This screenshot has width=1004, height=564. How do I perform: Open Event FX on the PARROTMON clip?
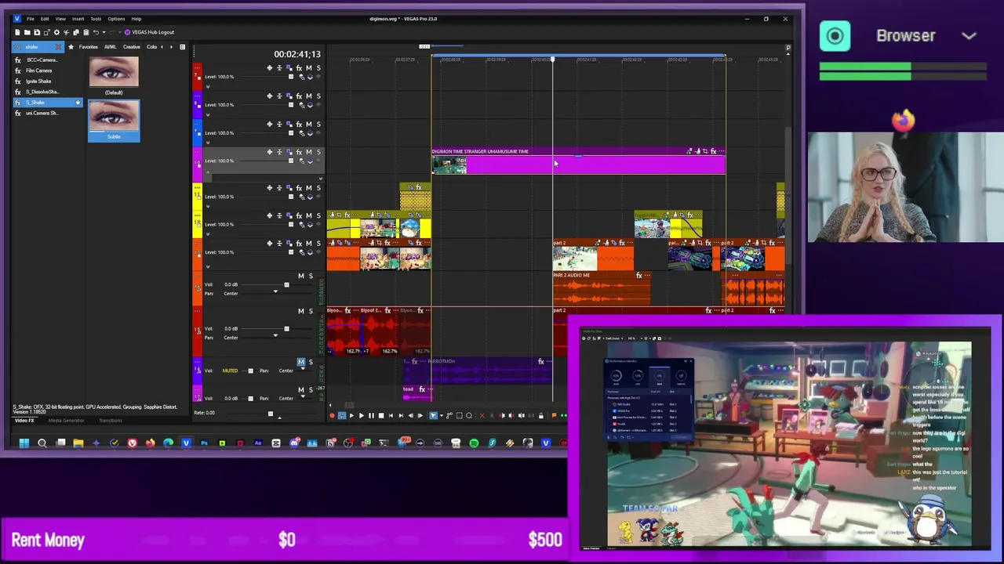coord(540,361)
